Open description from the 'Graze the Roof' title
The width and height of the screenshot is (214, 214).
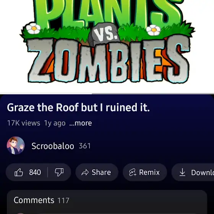tap(78, 107)
